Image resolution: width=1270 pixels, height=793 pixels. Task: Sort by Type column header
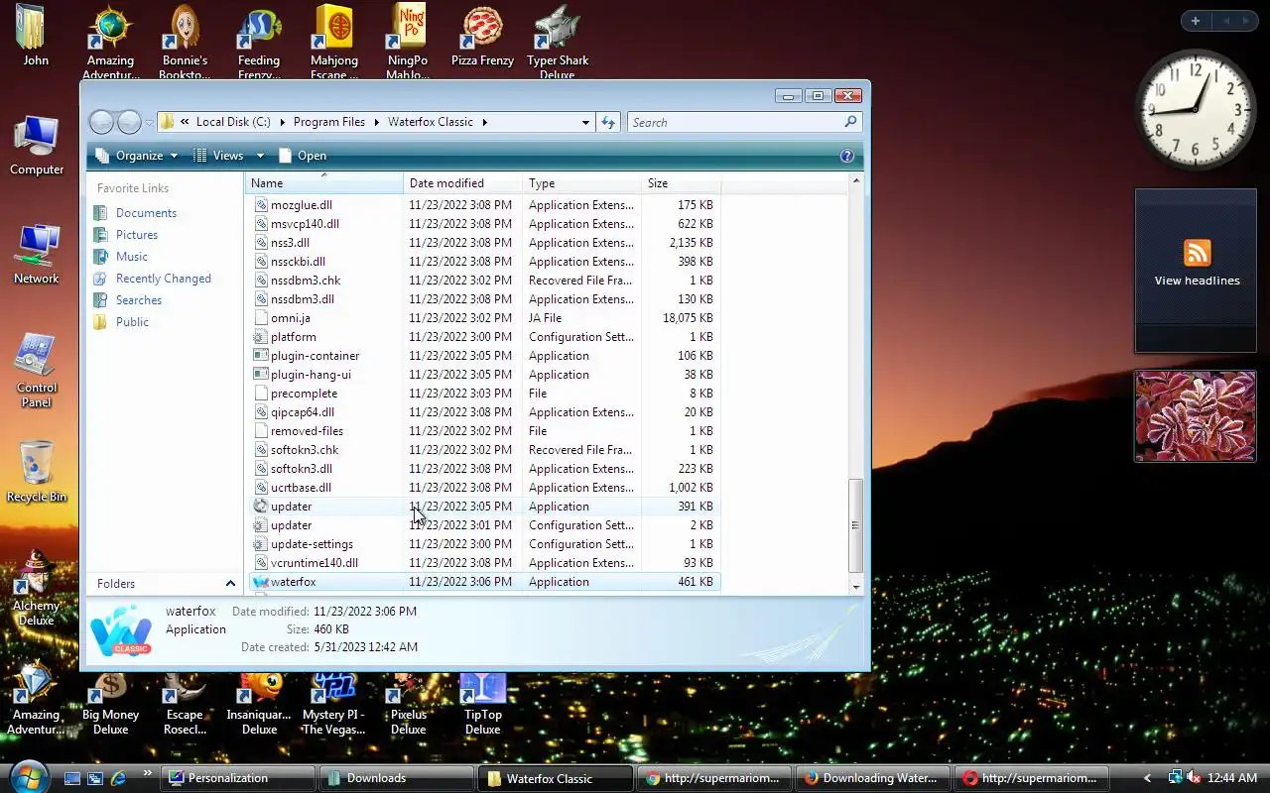(582, 183)
